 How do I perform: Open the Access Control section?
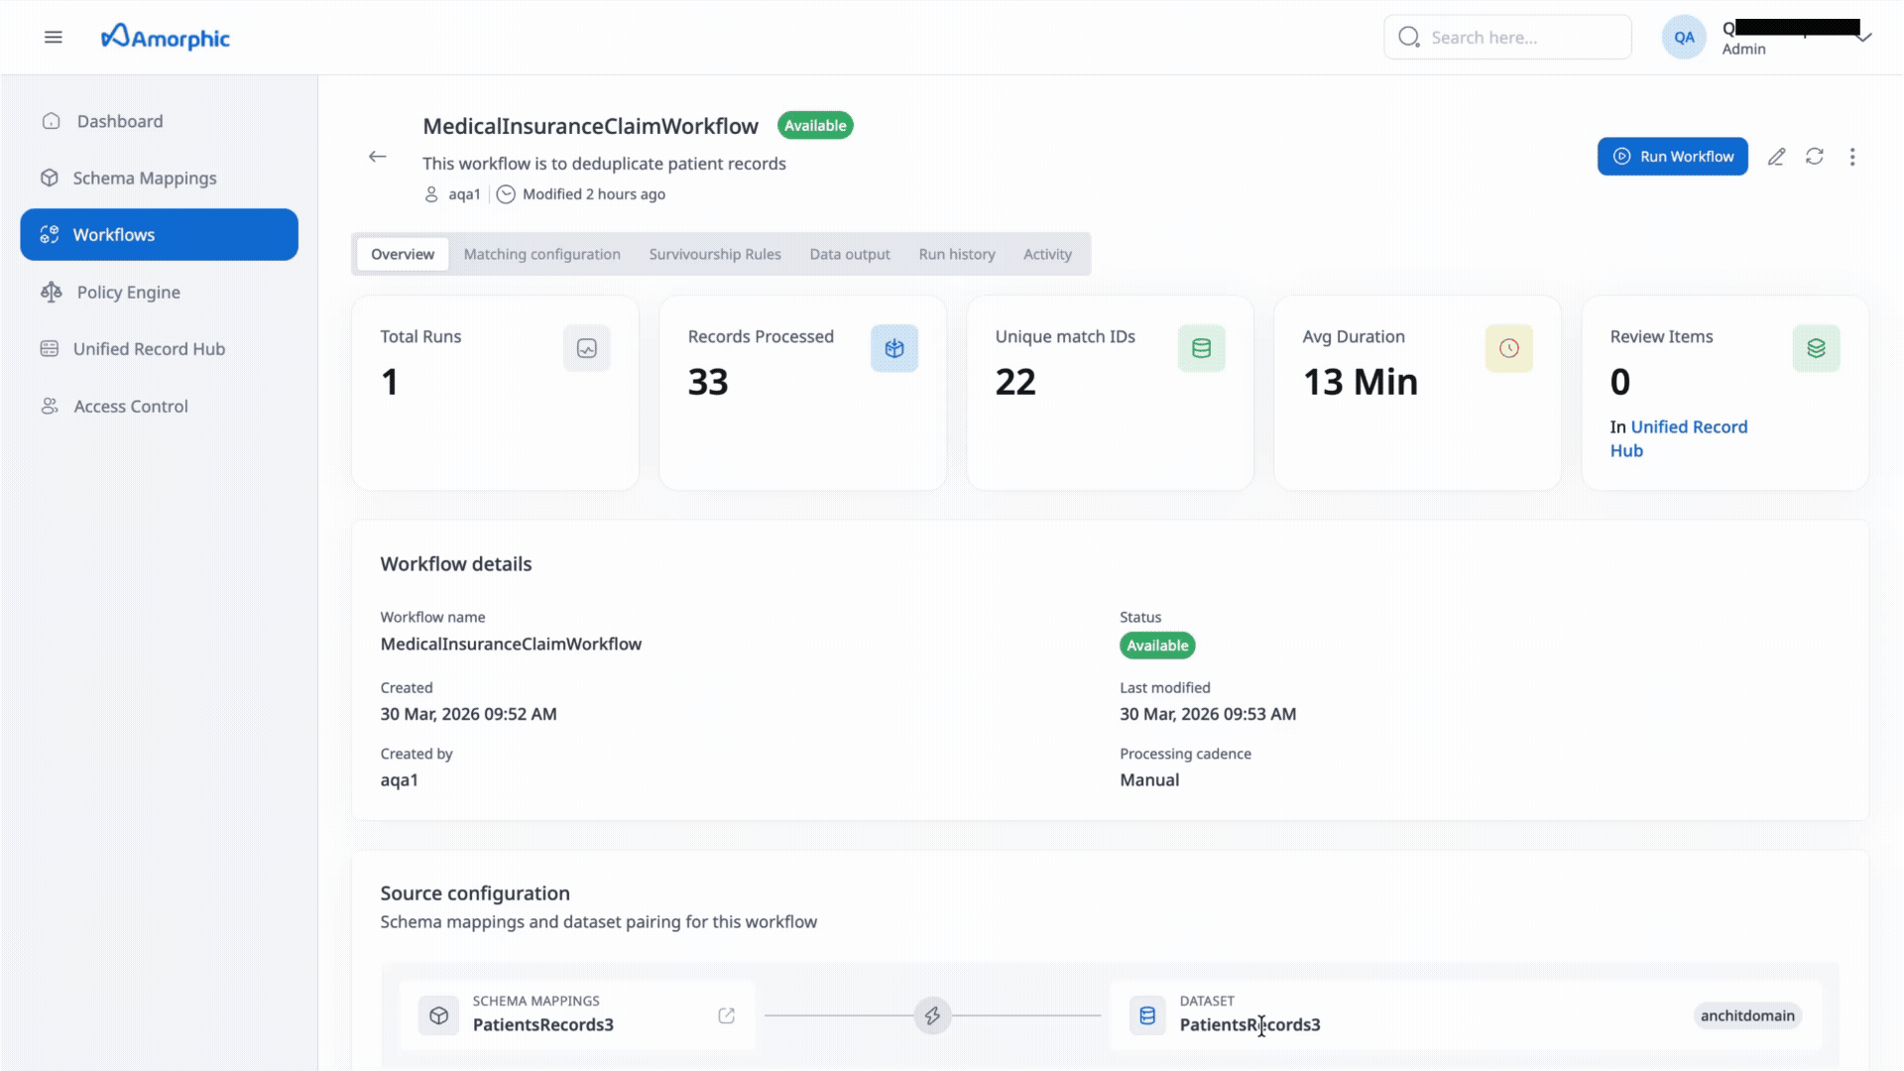[130, 406]
